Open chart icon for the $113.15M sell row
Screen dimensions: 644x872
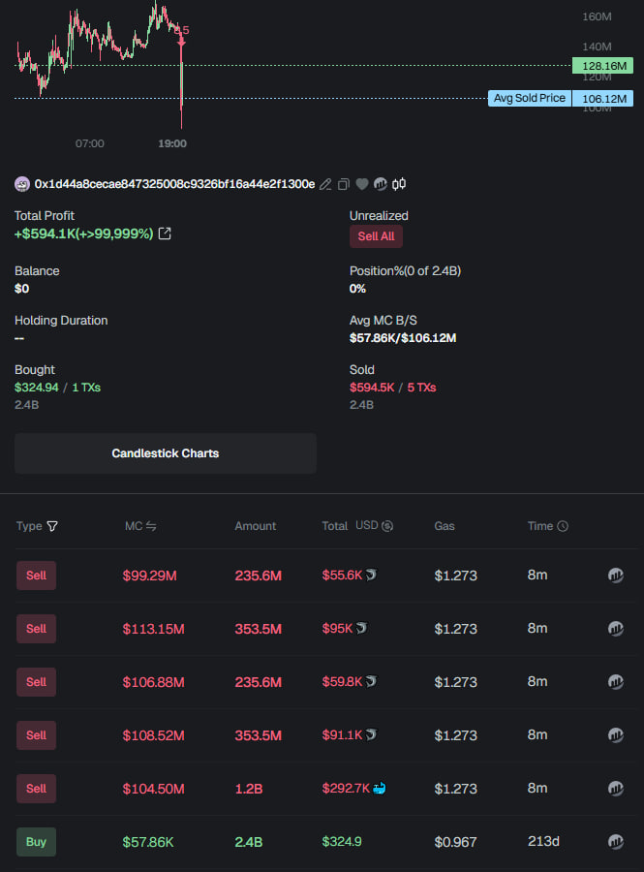point(616,629)
